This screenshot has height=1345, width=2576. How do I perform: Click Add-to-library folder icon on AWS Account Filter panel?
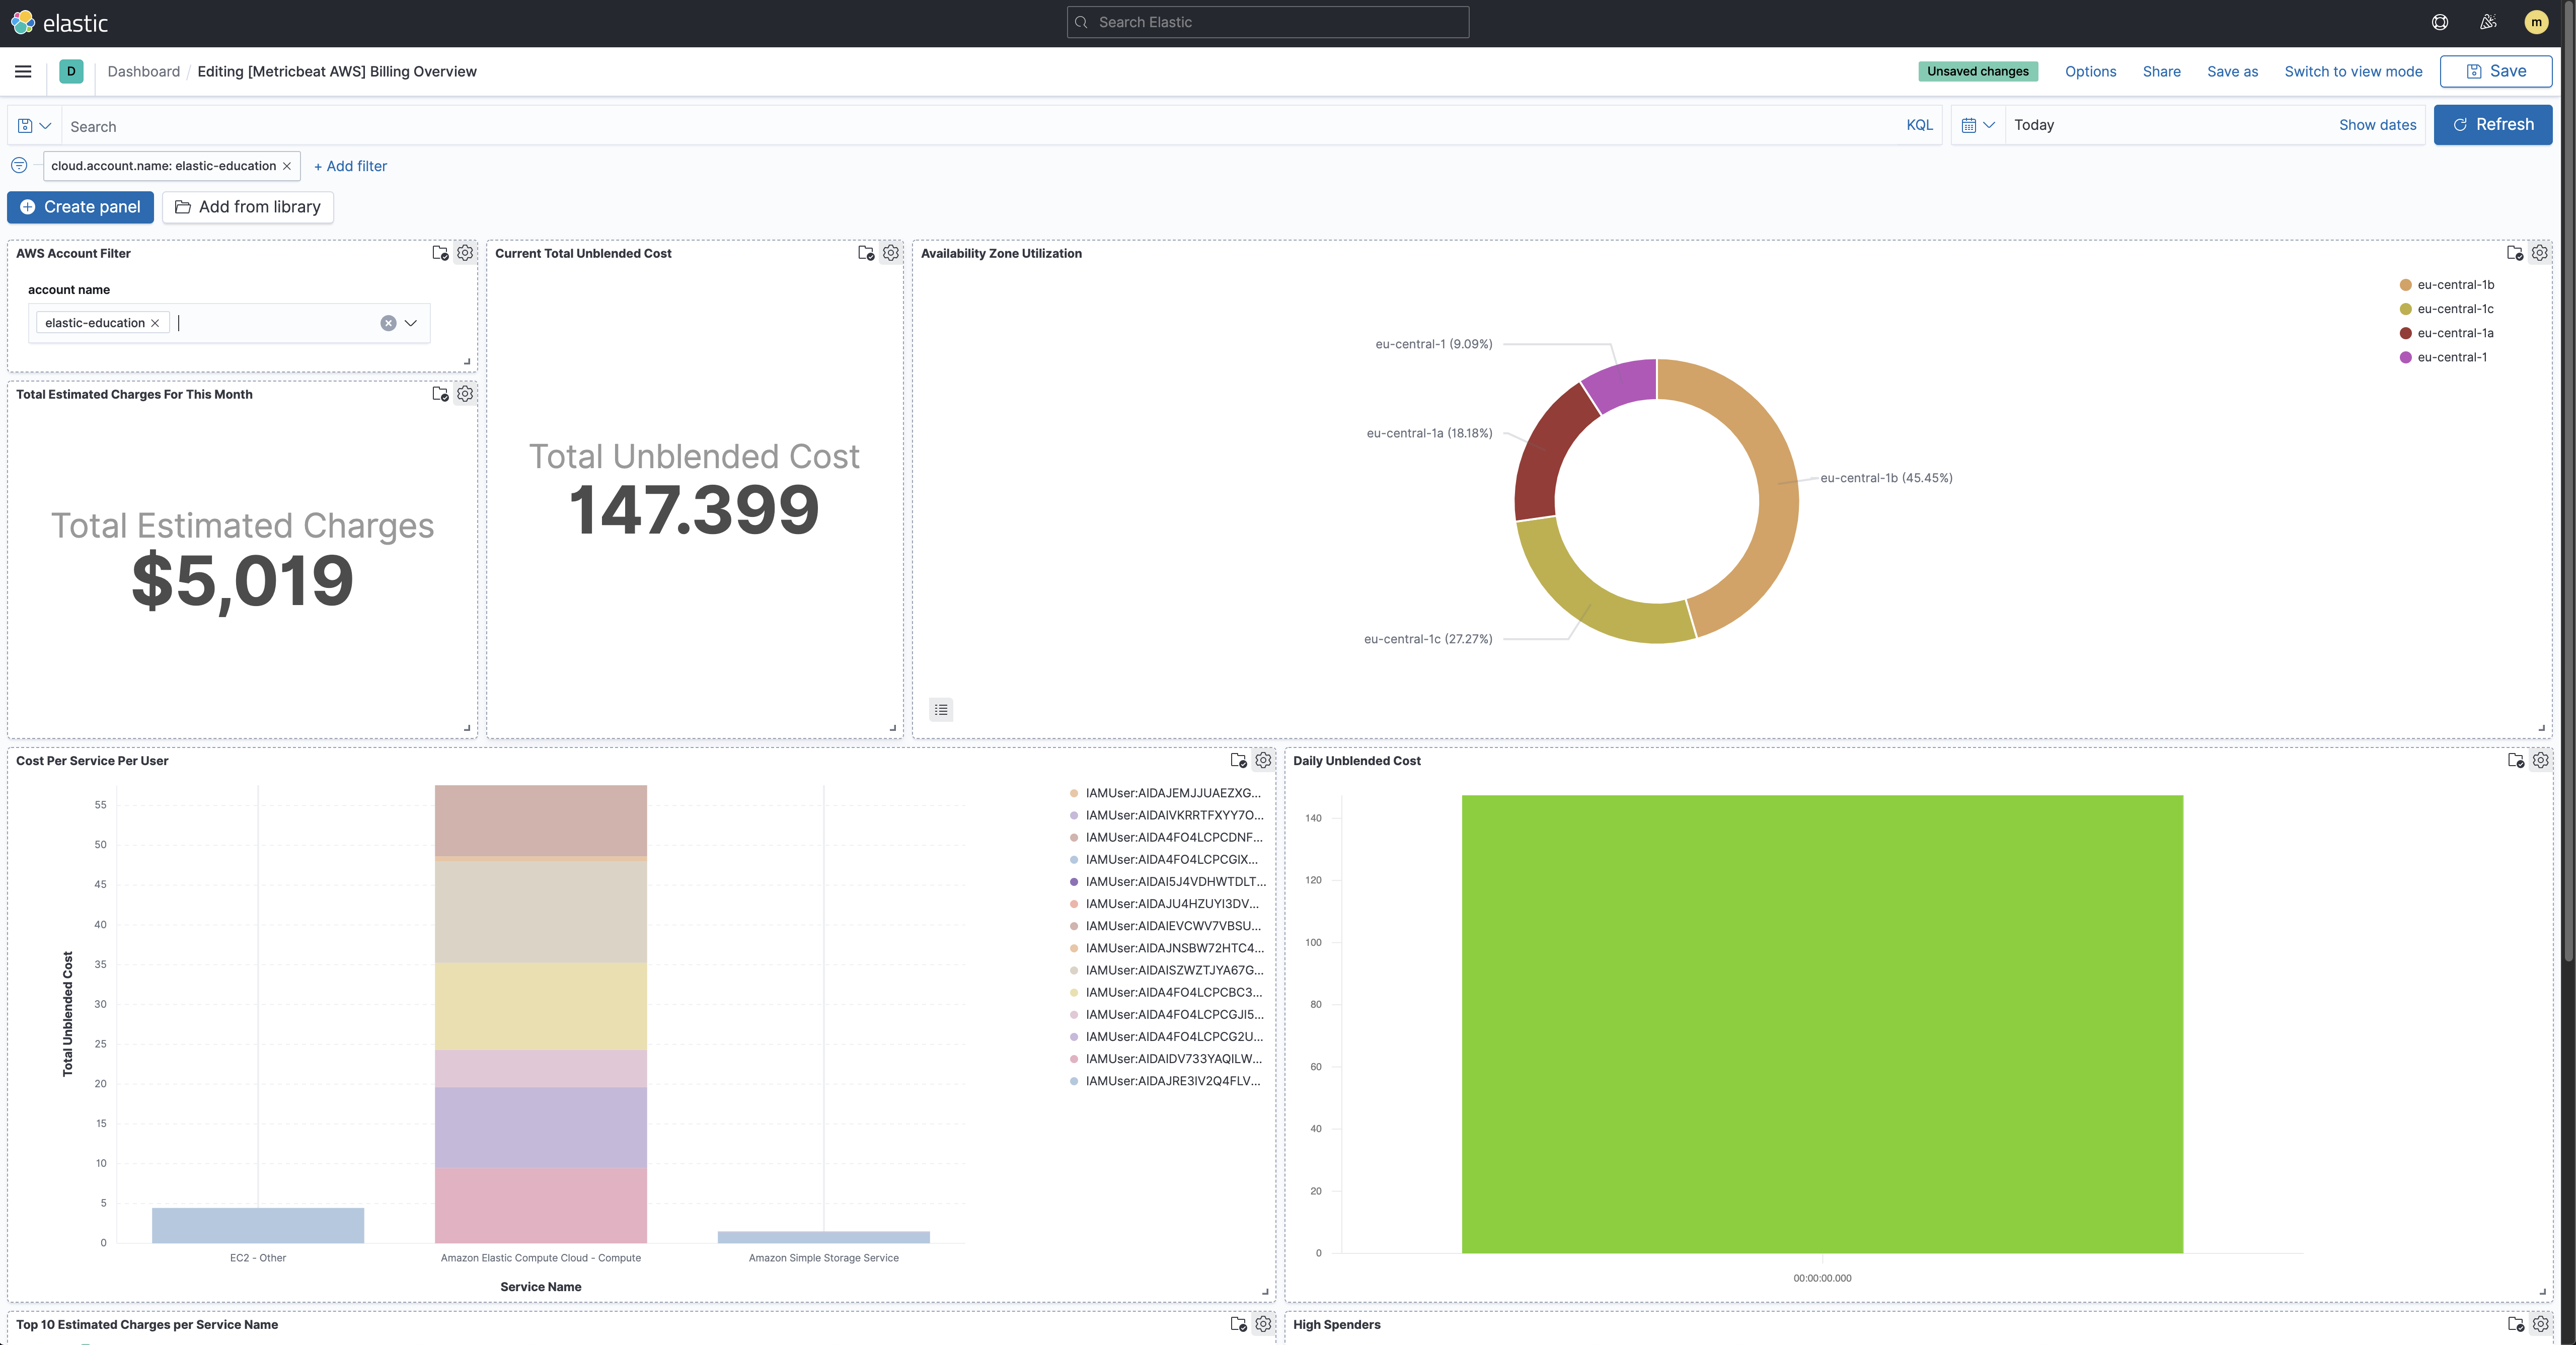click(x=440, y=253)
